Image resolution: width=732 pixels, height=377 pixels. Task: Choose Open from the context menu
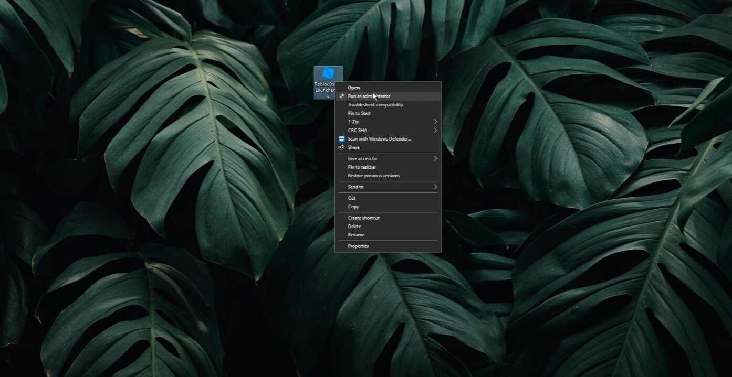353,88
